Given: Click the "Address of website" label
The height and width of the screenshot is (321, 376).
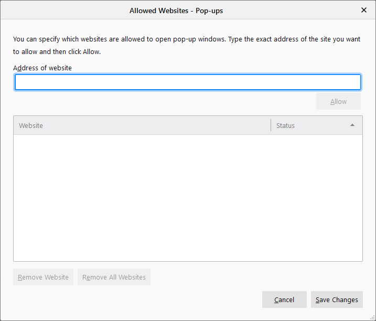Looking at the screenshot, I should click(x=42, y=68).
